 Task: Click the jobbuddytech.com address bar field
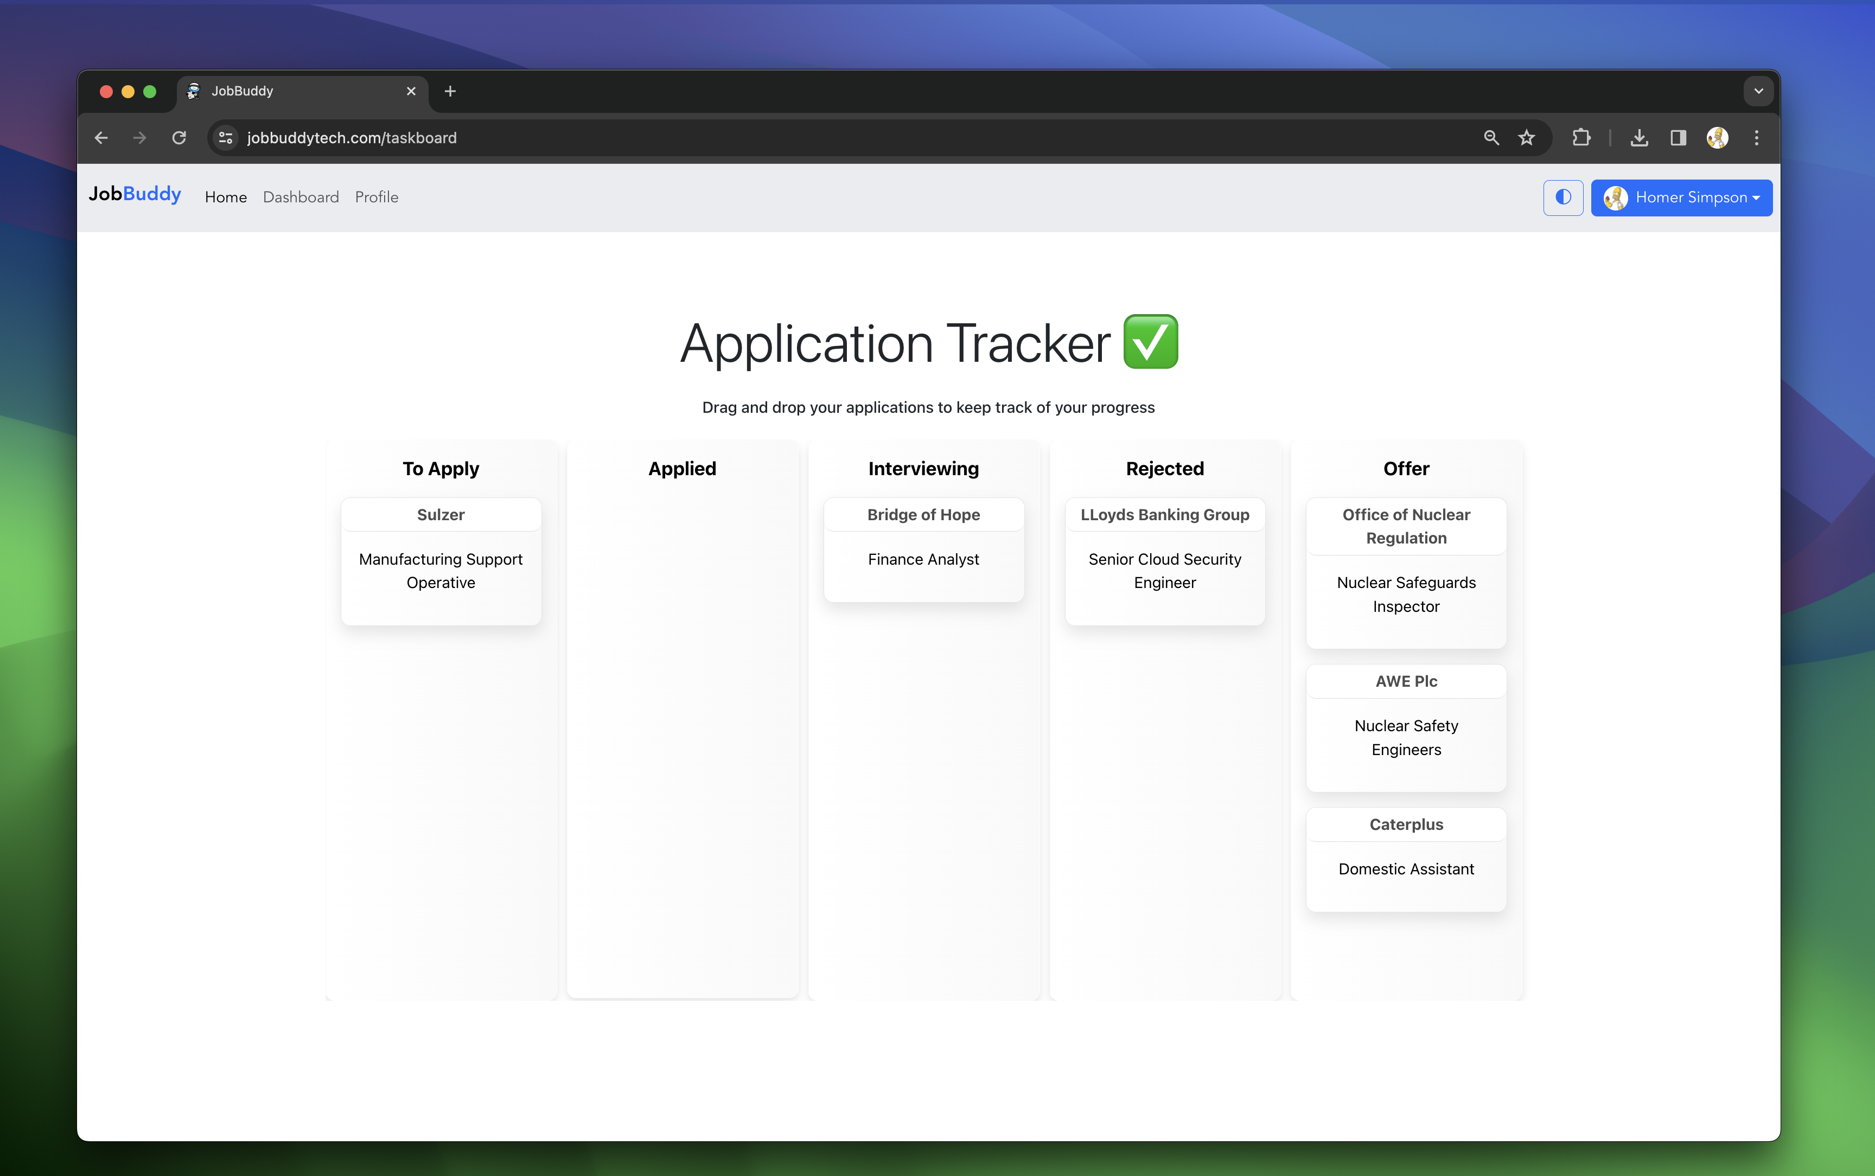777,138
